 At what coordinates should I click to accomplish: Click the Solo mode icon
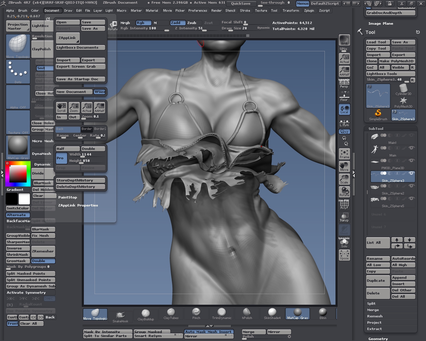click(x=344, y=243)
